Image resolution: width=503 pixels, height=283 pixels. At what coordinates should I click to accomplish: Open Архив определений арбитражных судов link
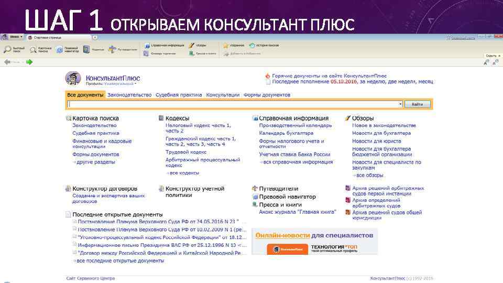[x=376, y=203]
